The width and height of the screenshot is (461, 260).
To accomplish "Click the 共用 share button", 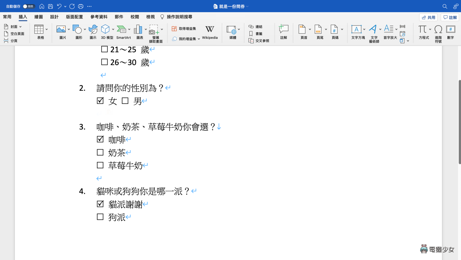I will [x=428, y=17].
